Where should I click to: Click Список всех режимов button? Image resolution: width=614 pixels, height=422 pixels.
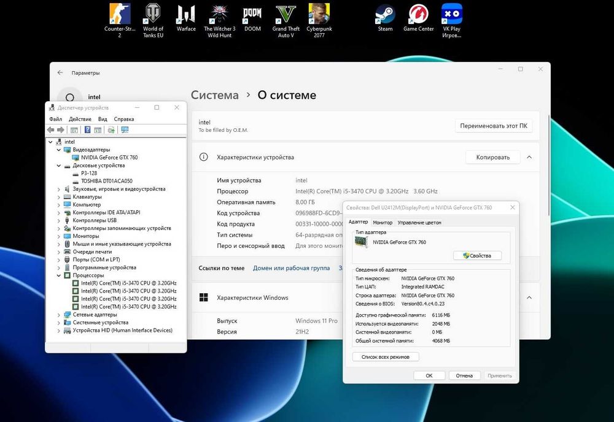(386, 357)
